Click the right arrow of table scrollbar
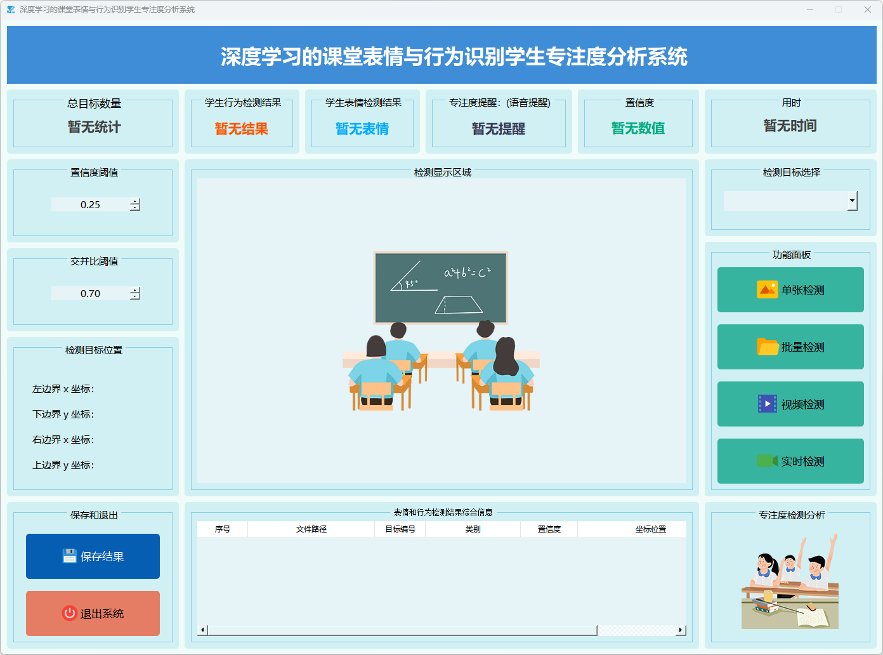 (x=681, y=630)
